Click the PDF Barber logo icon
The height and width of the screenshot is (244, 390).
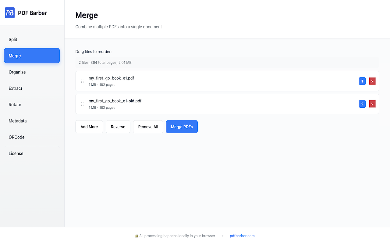(10, 13)
